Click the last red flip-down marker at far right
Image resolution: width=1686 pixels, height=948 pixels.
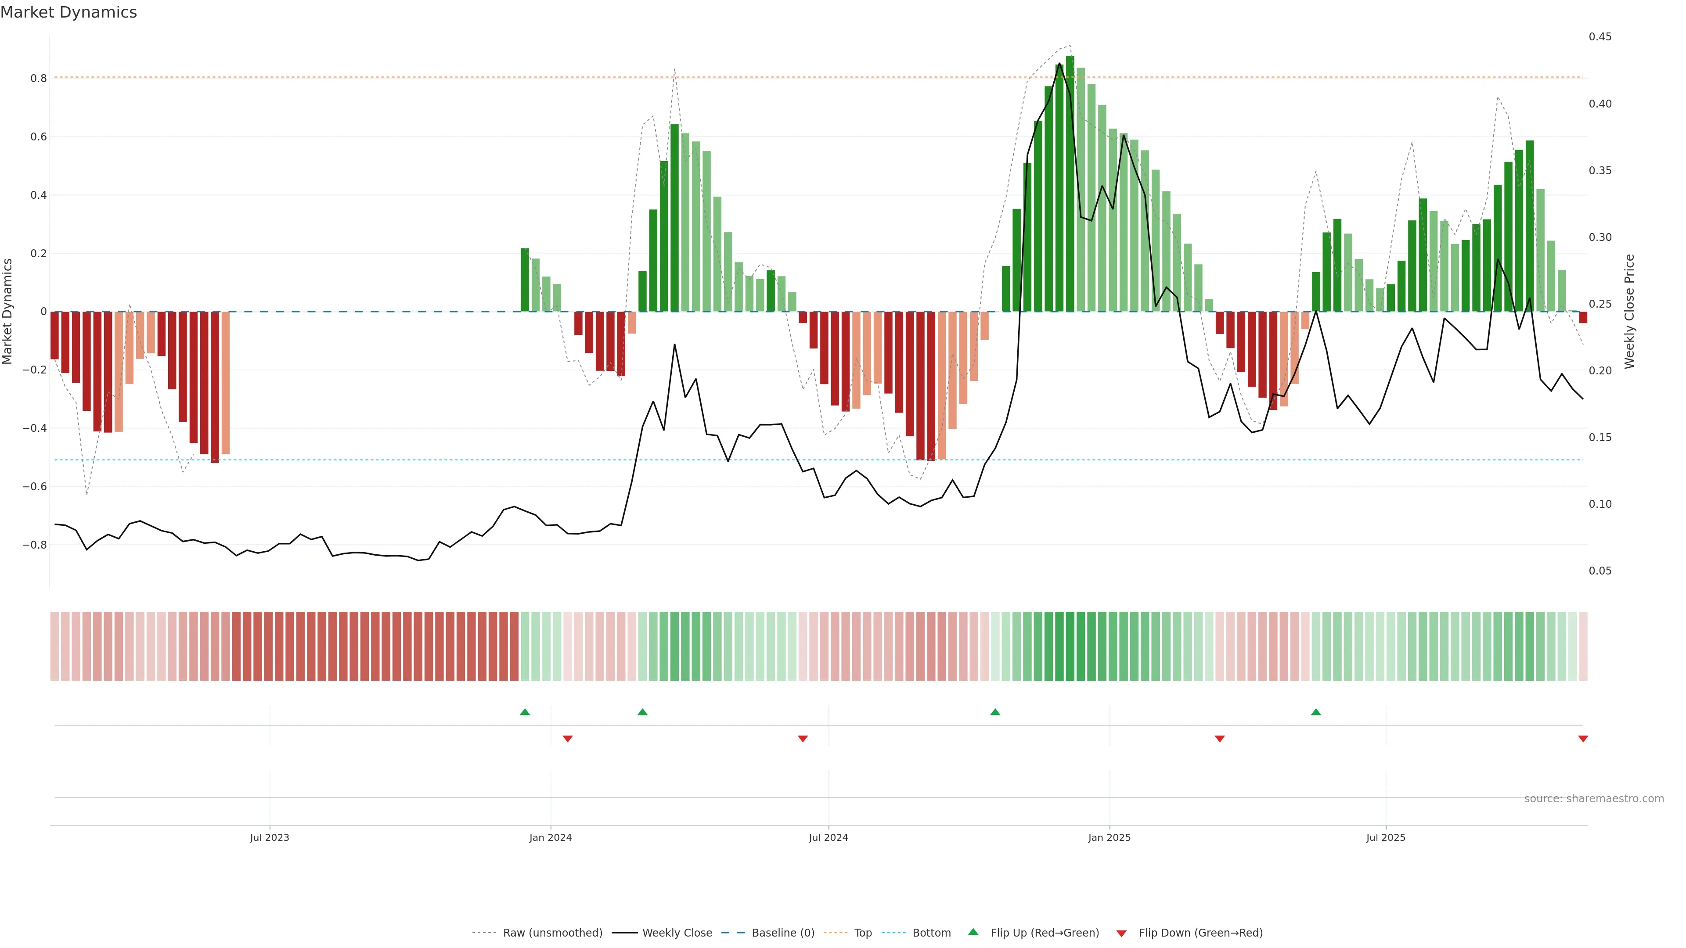pyautogui.click(x=1582, y=739)
